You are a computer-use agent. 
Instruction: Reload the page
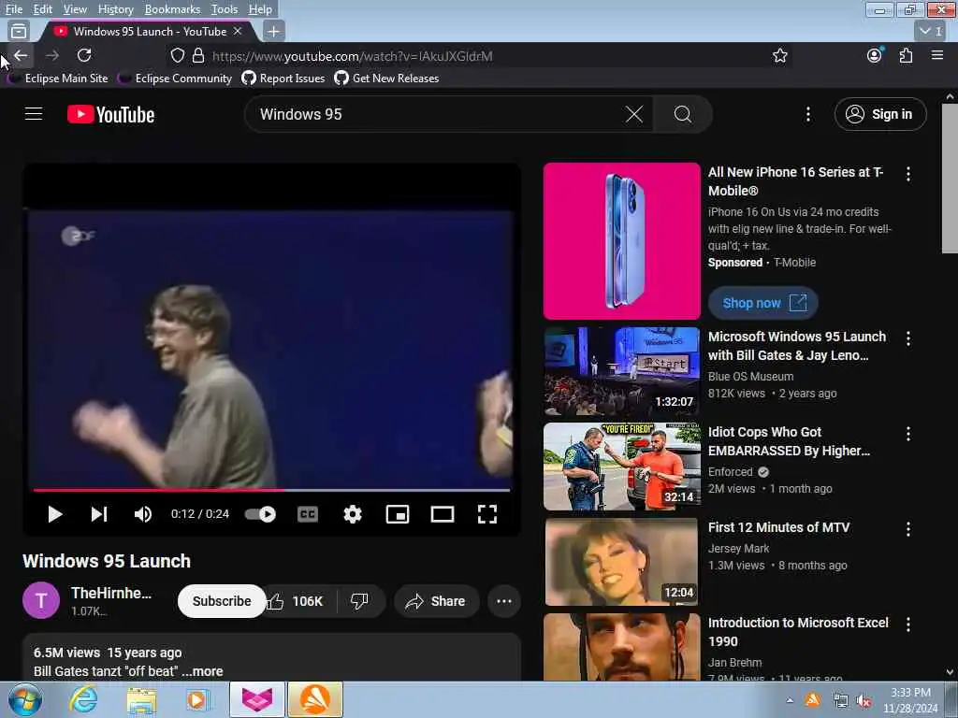(x=84, y=55)
